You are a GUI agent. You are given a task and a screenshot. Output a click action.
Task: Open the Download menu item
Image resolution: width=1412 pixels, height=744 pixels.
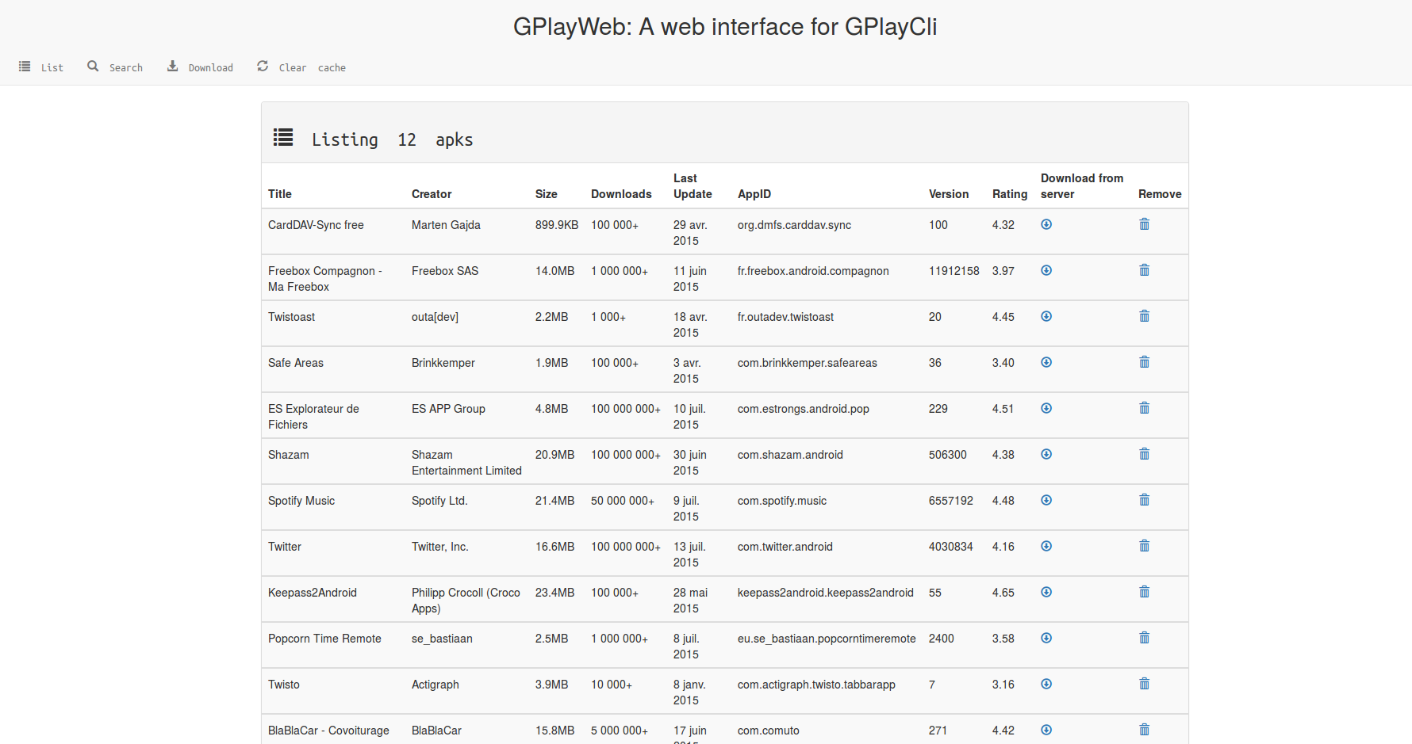tap(200, 67)
